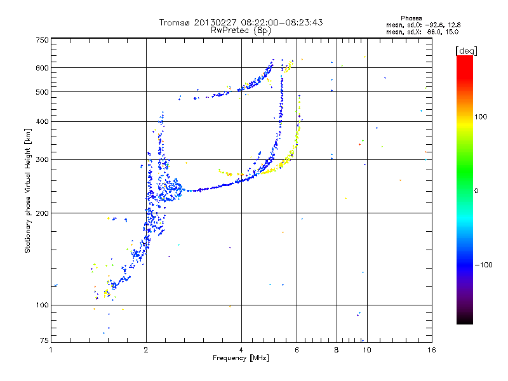Screen dimensions: 508x381
Task: Click the x-axis tick label '1'
Action: click(51, 350)
